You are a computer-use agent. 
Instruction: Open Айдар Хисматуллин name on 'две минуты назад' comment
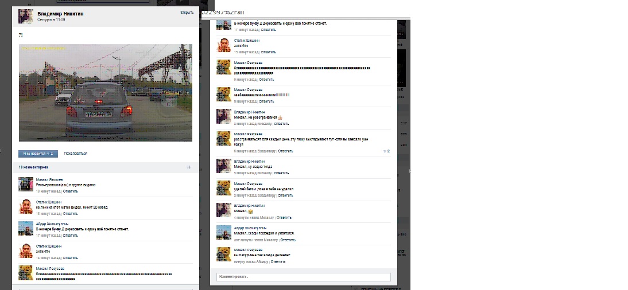pos(250,228)
